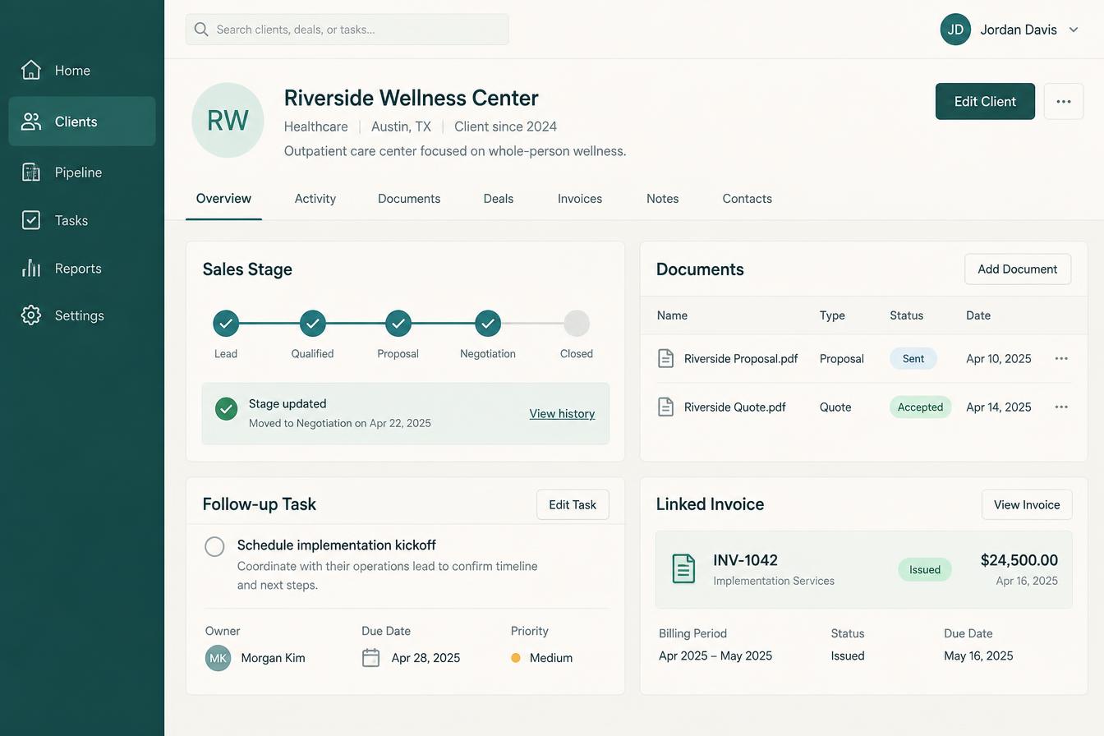Select the Negotiation stage checkmark
The width and height of the screenshot is (1104, 736).
click(x=488, y=324)
